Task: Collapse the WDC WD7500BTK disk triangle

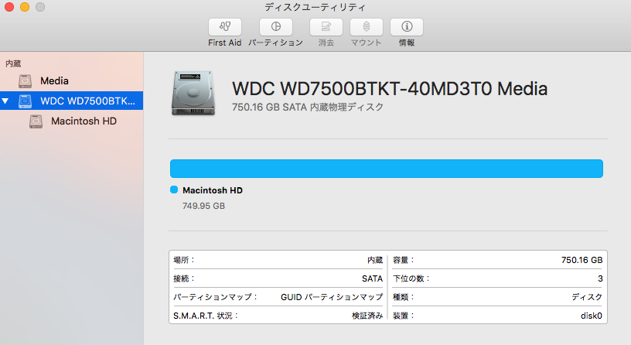Action: click(x=5, y=101)
